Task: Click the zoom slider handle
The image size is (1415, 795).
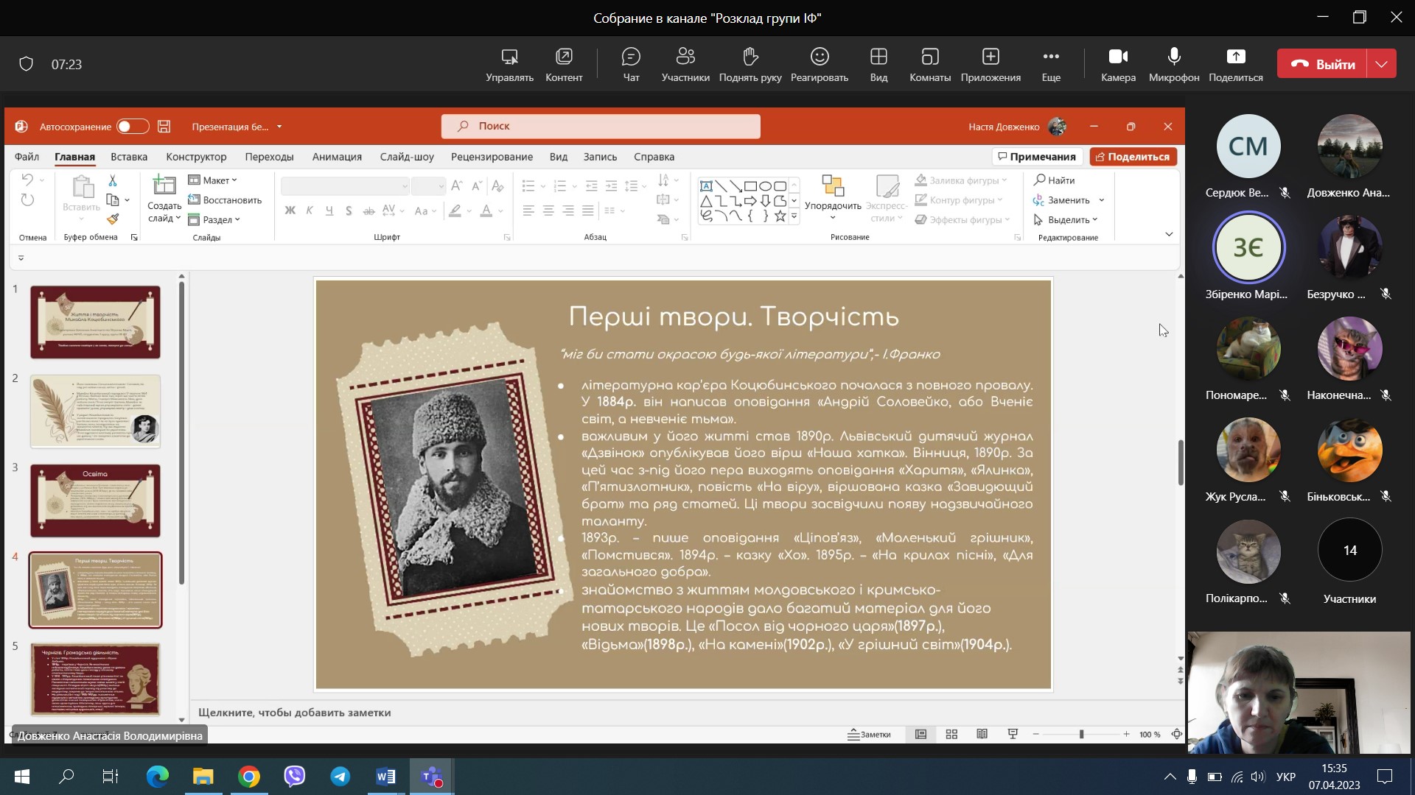Action: 1081,734
